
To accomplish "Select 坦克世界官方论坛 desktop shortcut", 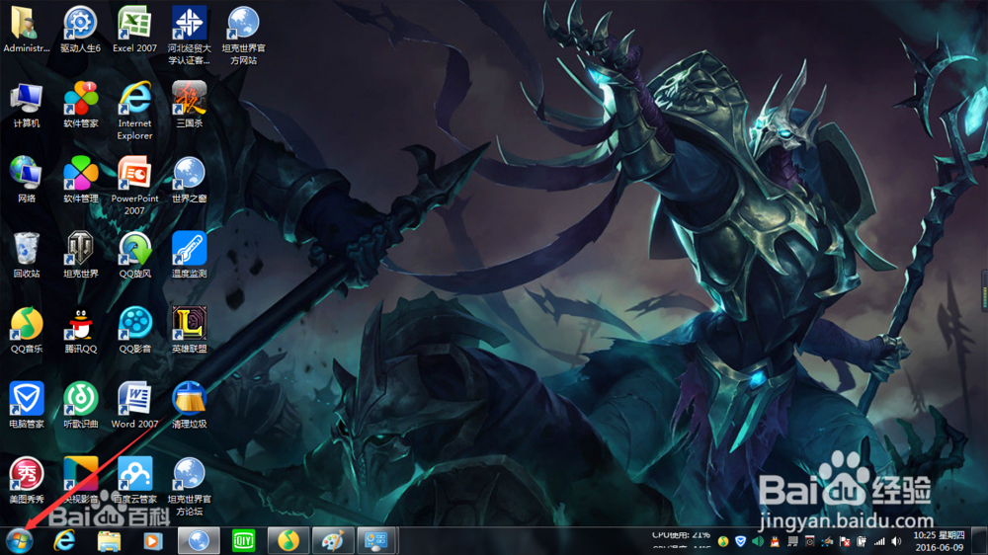I will pyautogui.click(x=189, y=486).
